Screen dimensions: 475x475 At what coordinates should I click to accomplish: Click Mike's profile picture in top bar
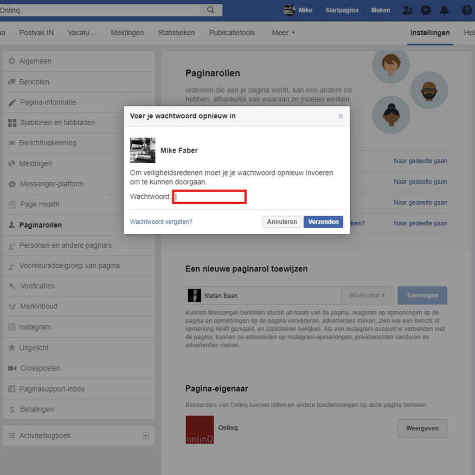tap(289, 10)
